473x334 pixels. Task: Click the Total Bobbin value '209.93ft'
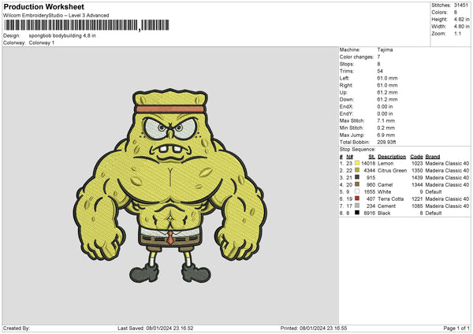click(x=386, y=142)
